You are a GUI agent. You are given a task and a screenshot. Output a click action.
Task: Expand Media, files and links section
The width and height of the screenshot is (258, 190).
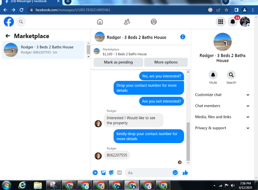tap(222, 117)
